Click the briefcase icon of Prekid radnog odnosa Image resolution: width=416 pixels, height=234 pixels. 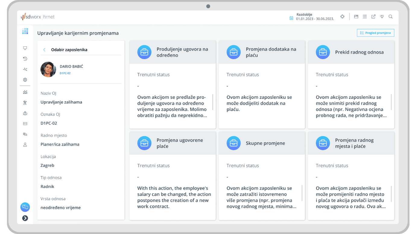point(323,52)
